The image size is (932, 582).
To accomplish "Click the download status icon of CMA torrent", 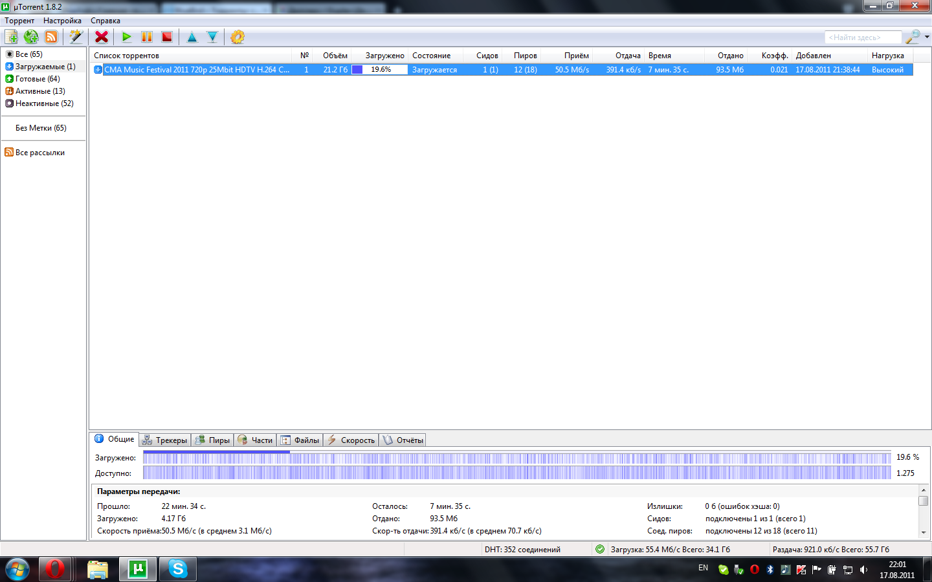I will click(x=98, y=70).
